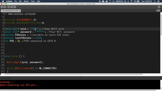This screenshot has height=91, width=162.
Task: Click WiFi.begin on line 19
Action: (14, 62)
